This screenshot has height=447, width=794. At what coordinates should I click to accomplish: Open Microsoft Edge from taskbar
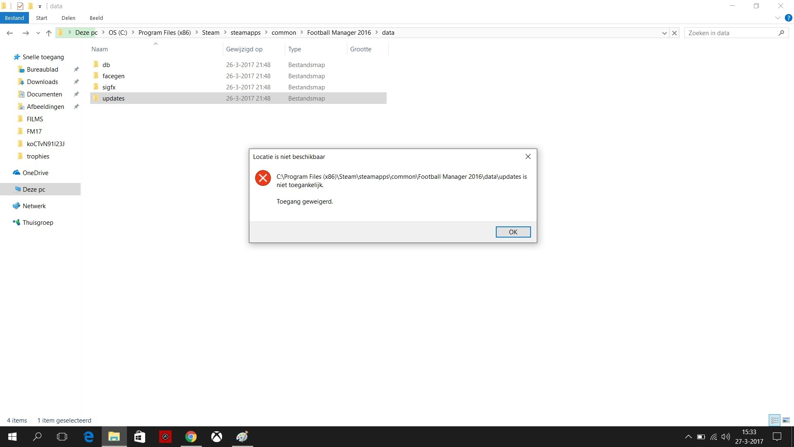click(x=88, y=437)
